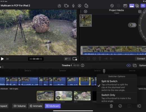146x112 pixels.
Task: Open the Live Drawing pen icon
Action: (x=79, y=6)
